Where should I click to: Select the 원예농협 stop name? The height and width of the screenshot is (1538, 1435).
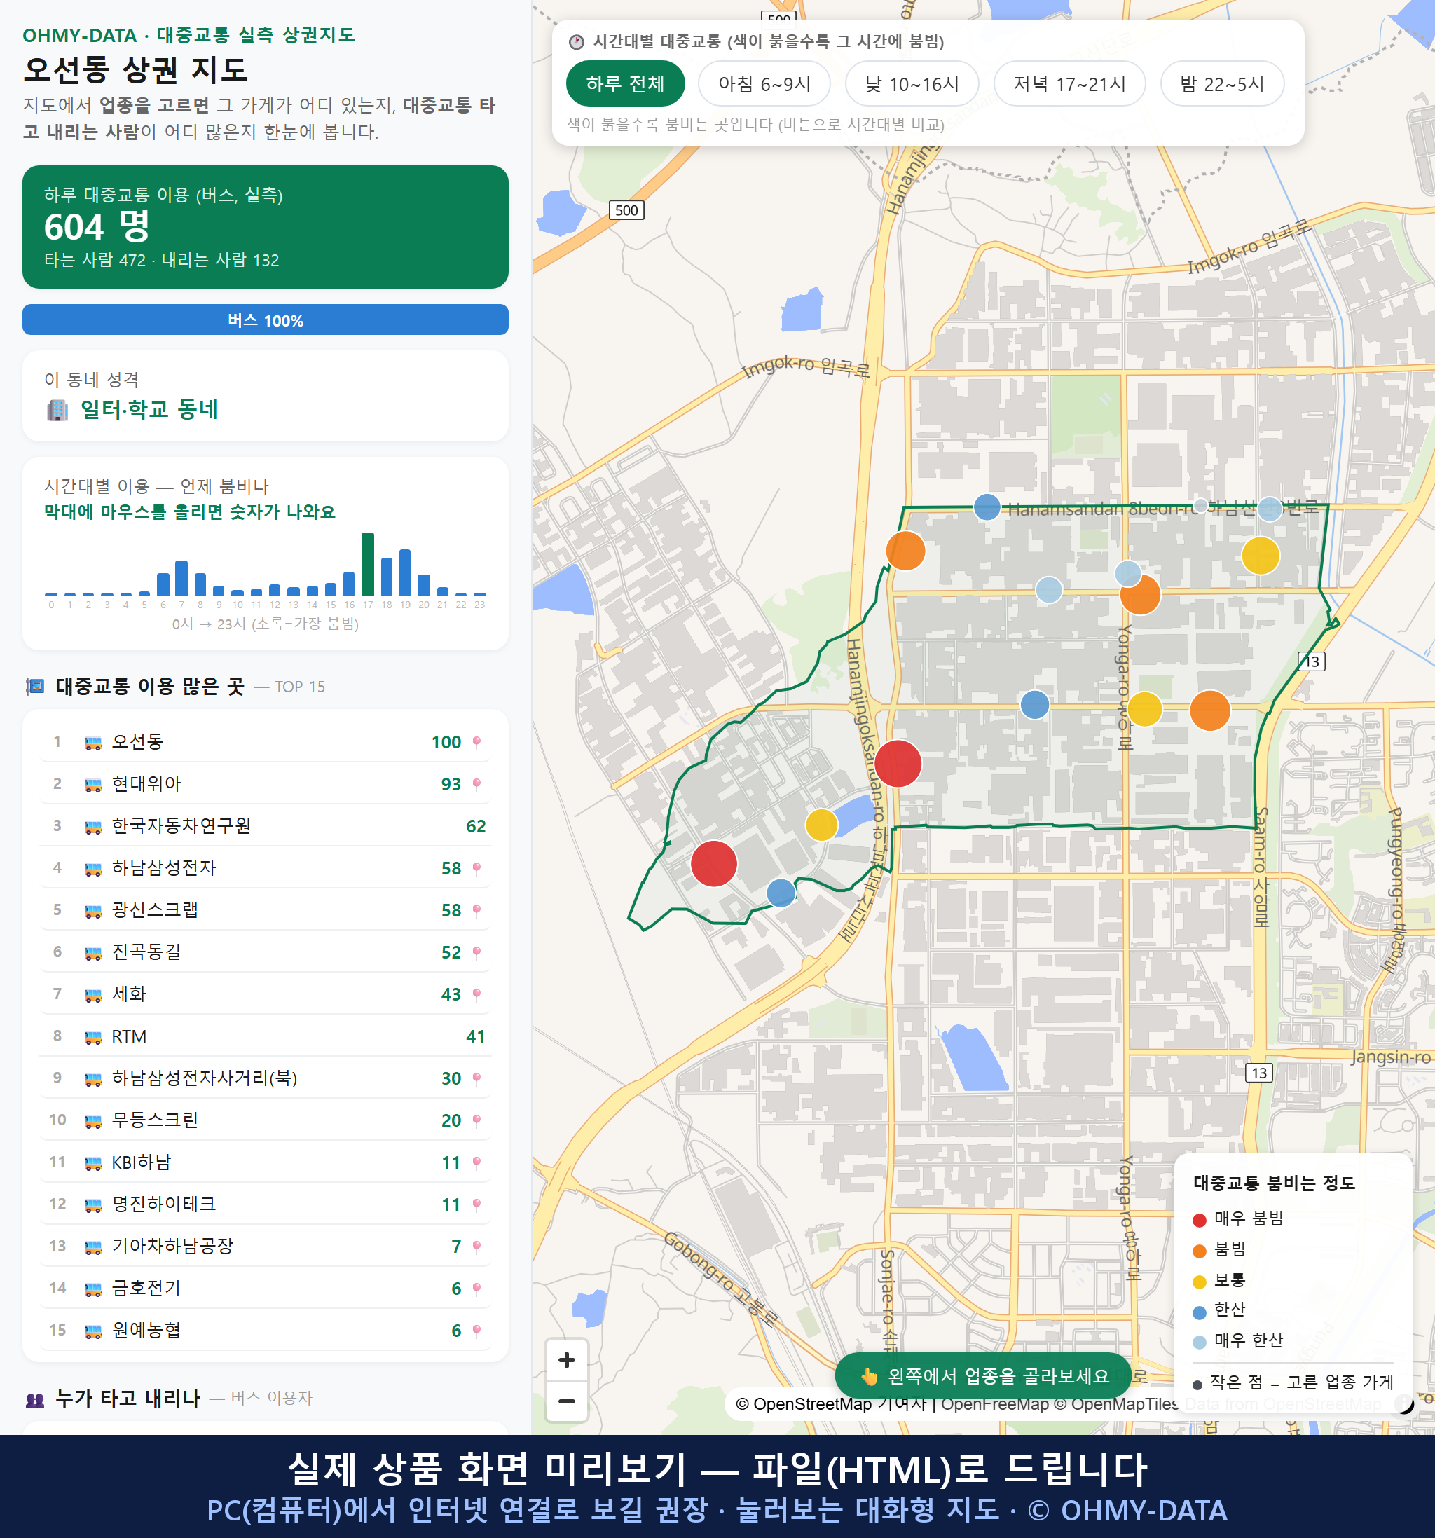point(146,1331)
